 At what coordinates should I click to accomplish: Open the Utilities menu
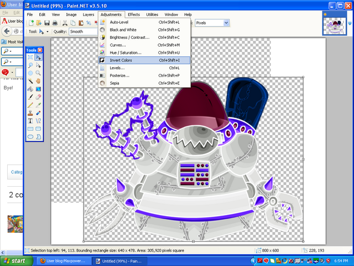[152, 14]
